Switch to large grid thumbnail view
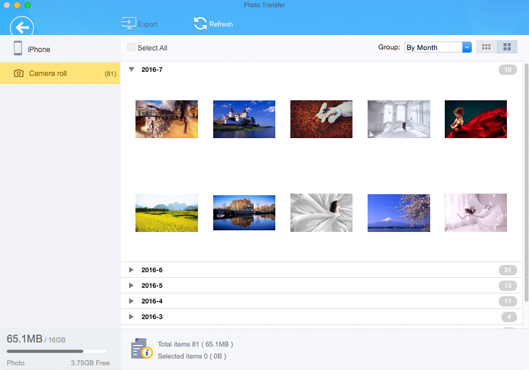 (507, 47)
